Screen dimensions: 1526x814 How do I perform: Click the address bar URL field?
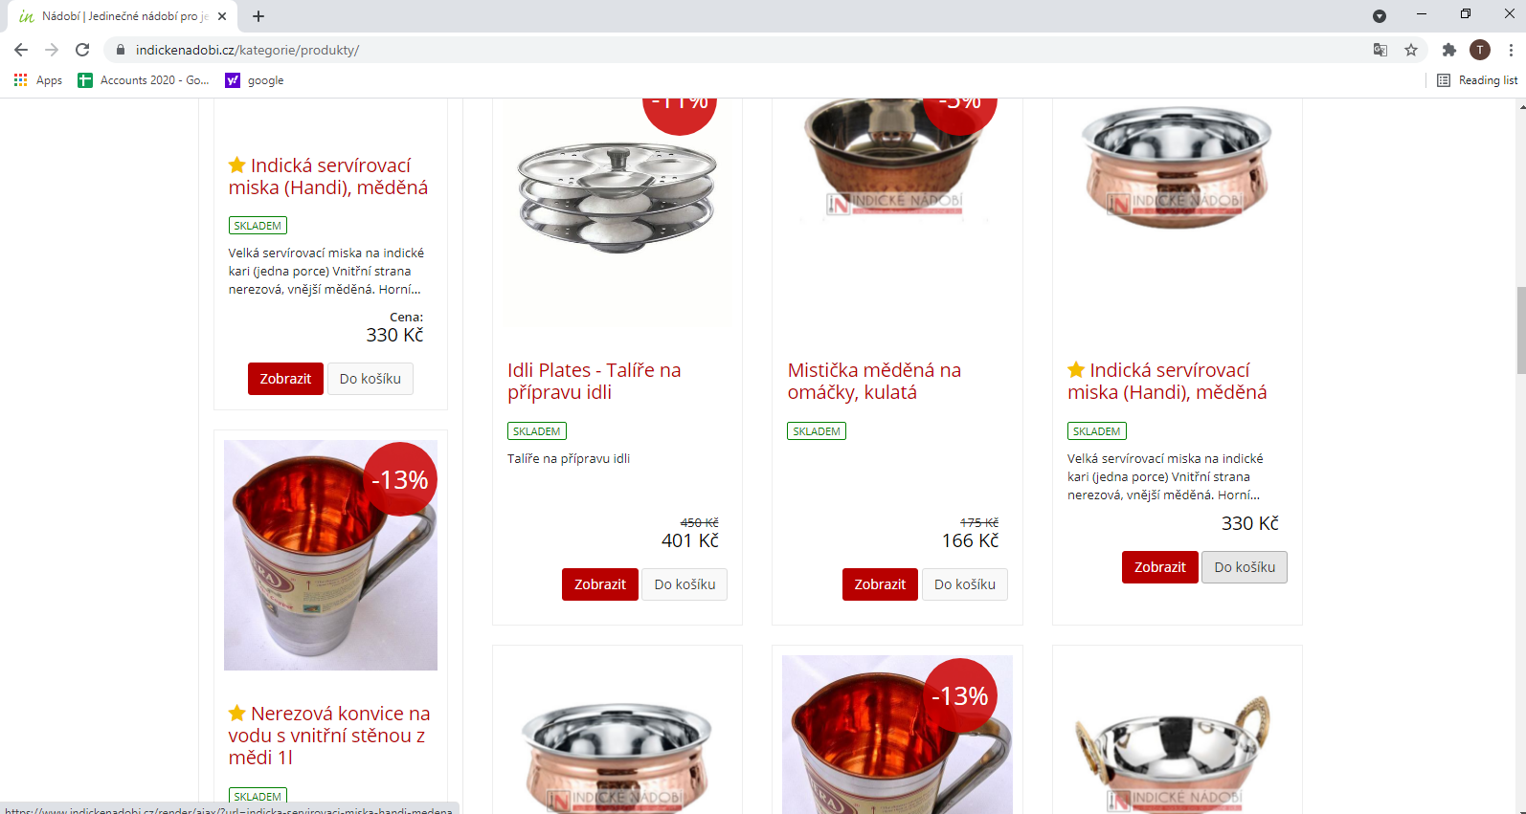click(747, 50)
